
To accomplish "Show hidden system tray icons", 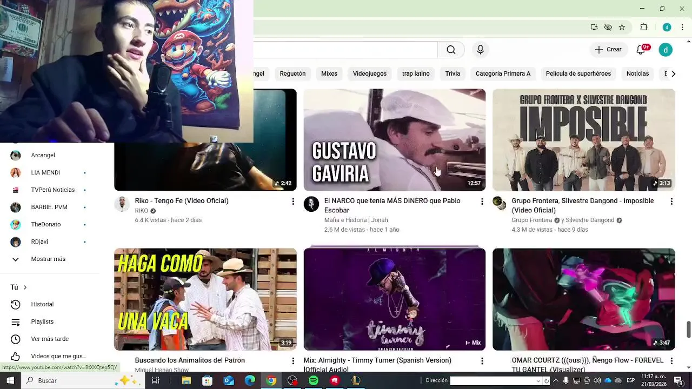I will click(556, 380).
